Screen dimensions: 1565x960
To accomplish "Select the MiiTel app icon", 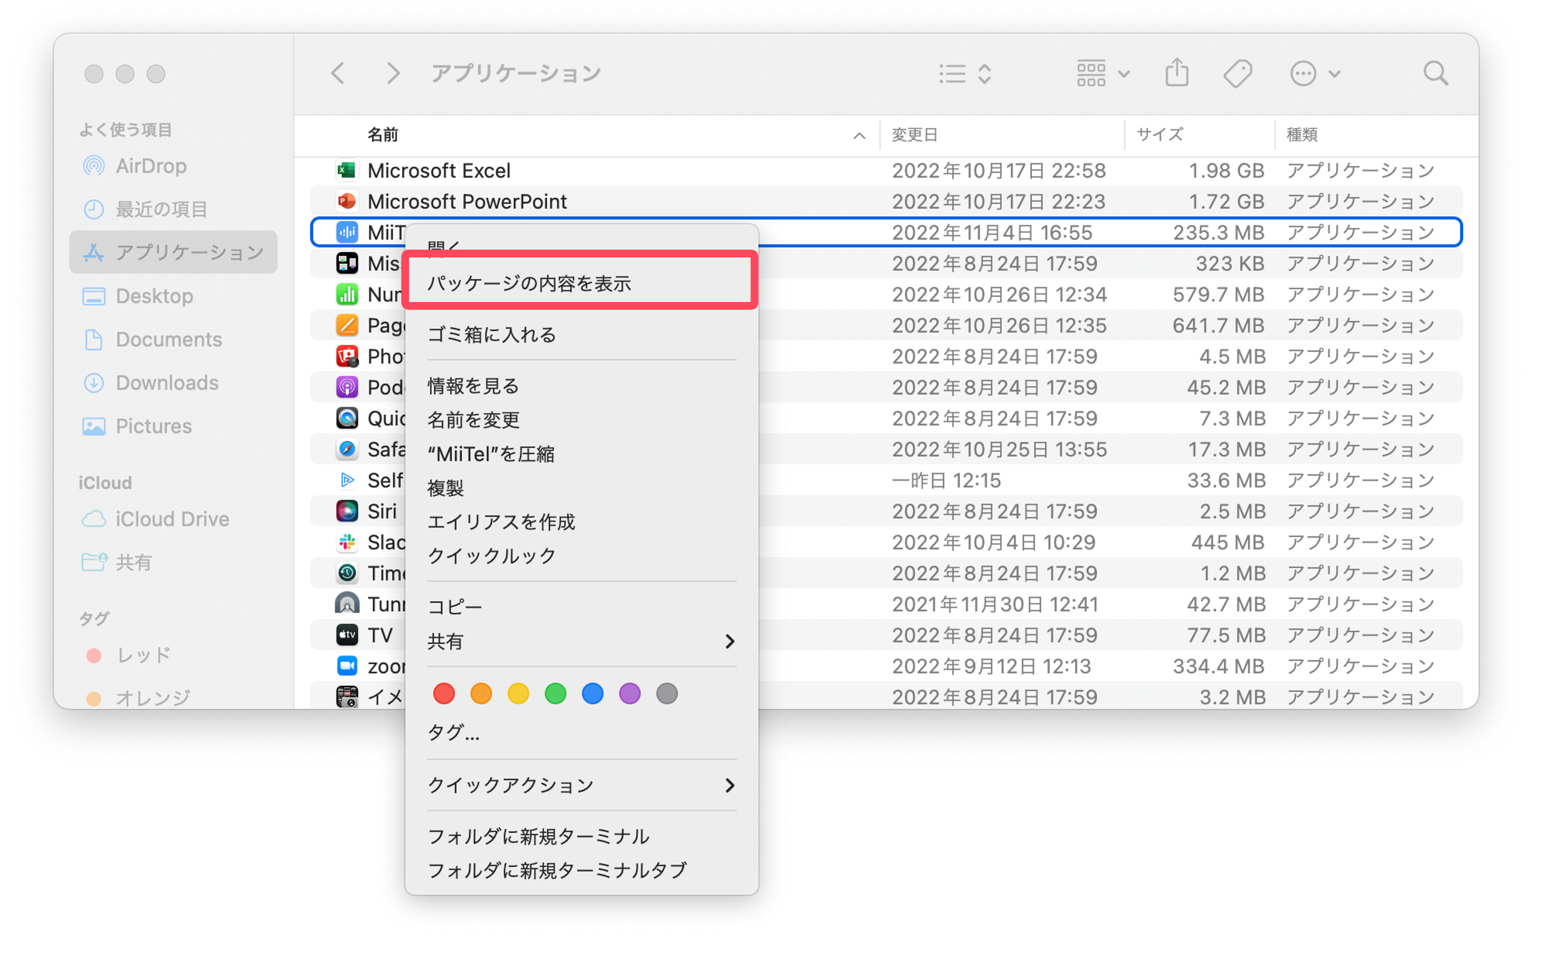I will pyautogui.click(x=347, y=232).
